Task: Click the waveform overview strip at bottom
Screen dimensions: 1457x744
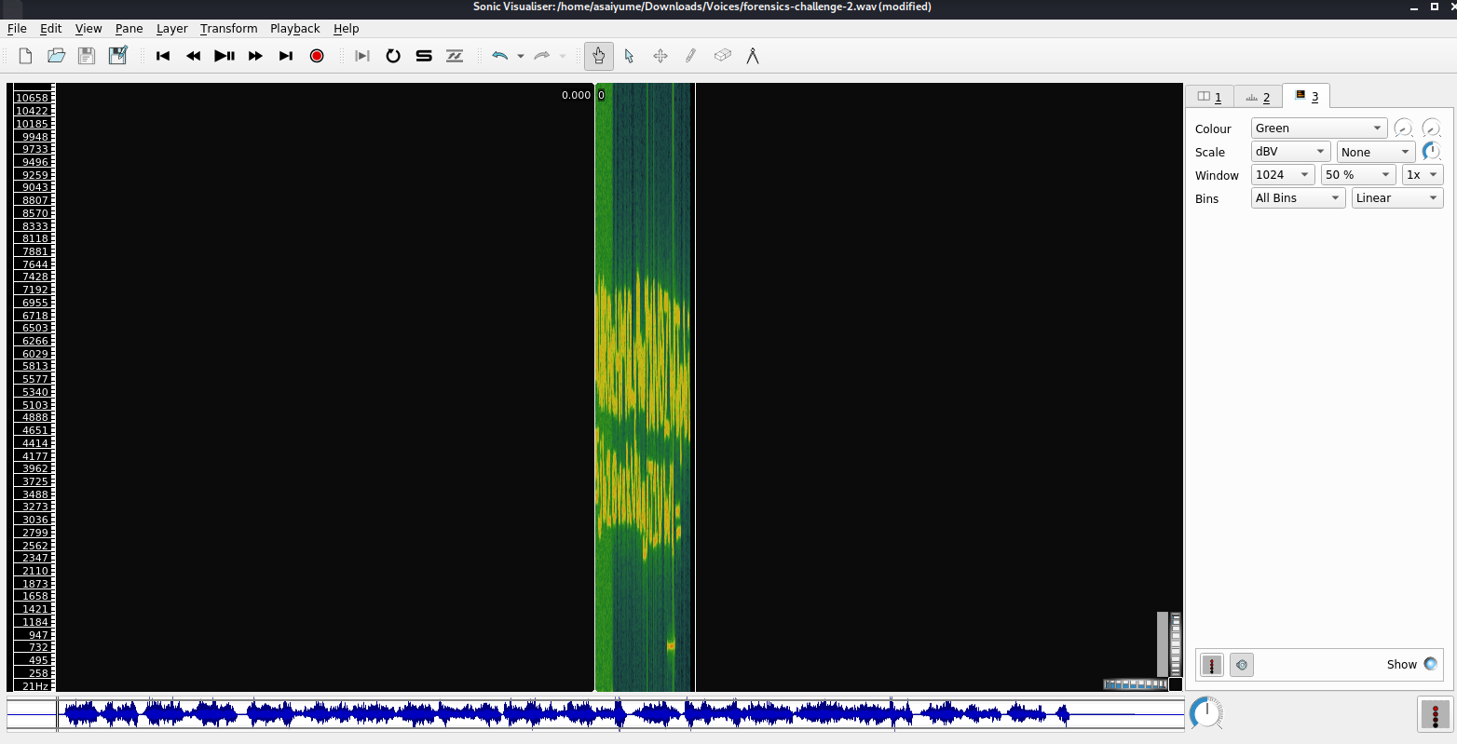Action: (x=596, y=714)
